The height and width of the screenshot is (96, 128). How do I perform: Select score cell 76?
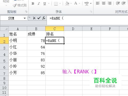point(36,53)
